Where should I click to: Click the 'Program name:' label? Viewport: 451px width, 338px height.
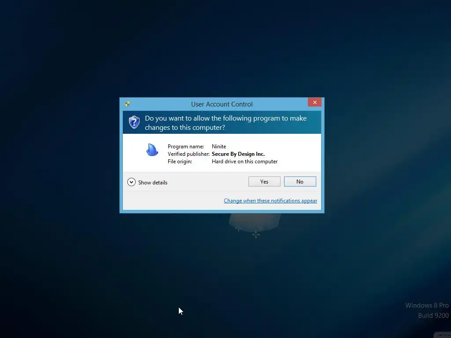pos(186,147)
